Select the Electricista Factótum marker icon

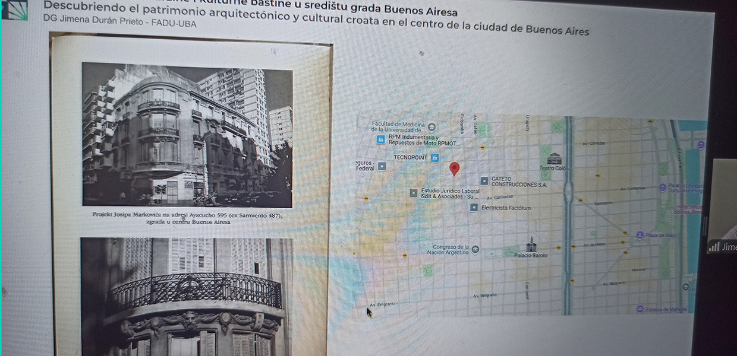[474, 208]
